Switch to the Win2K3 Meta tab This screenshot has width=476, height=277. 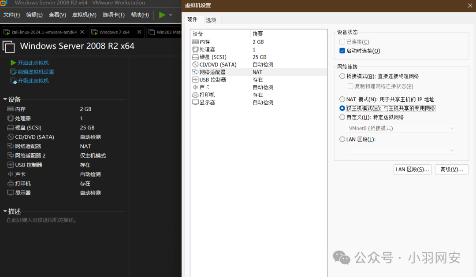tap(165, 32)
